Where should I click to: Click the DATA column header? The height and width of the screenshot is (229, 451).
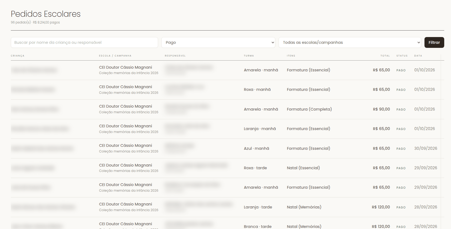(x=418, y=56)
